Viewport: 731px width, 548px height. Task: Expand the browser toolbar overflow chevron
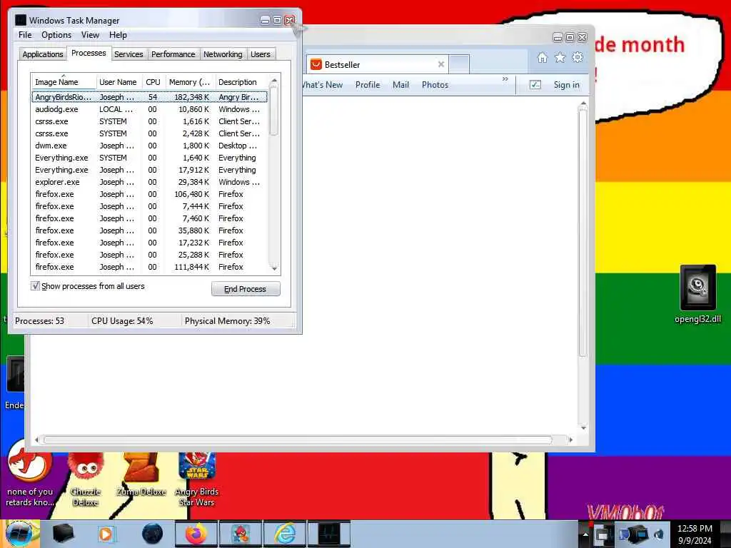tap(505, 79)
